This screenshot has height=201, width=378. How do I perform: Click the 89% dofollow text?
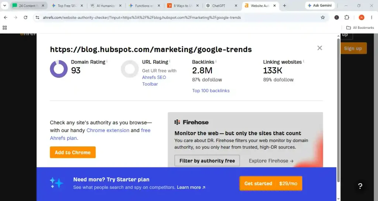pyautogui.click(x=278, y=80)
